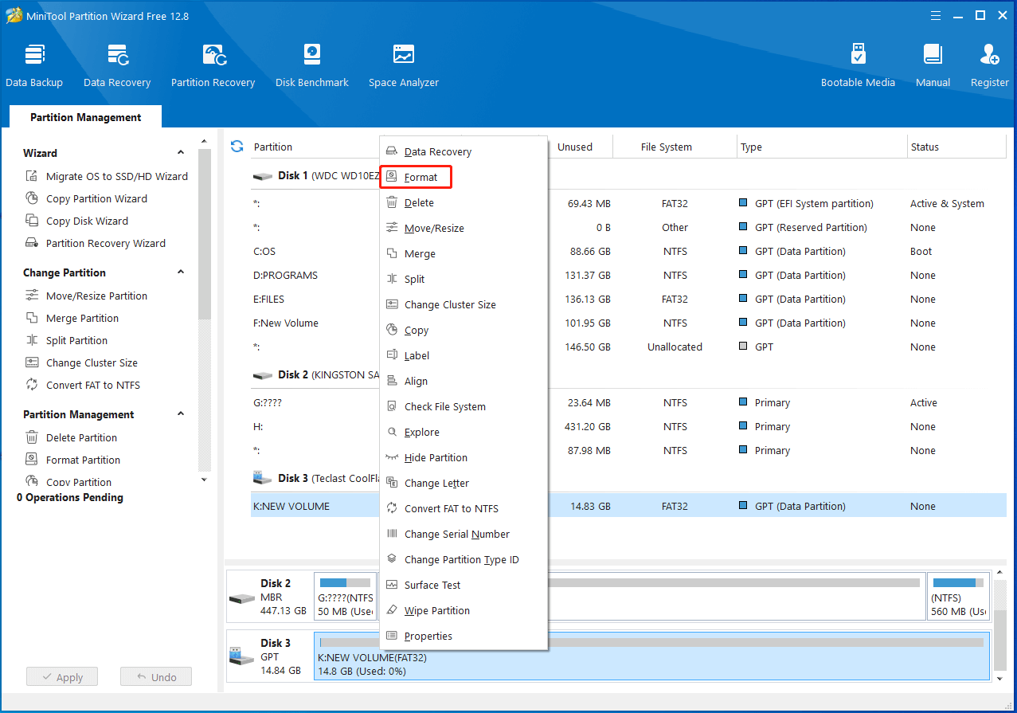Refresh the partition list
Image resolution: width=1017 pixels, height=713 pixels.
coord(237,146)
